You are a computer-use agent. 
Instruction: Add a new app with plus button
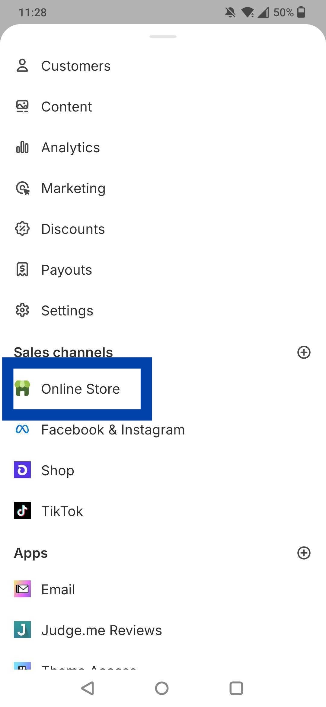tap(304, 553)
